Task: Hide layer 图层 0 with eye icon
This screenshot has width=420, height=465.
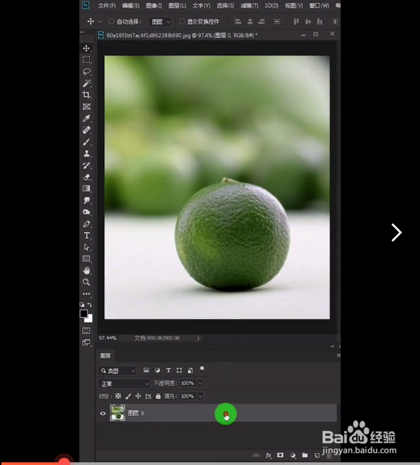Action: (x=103, y=413)
